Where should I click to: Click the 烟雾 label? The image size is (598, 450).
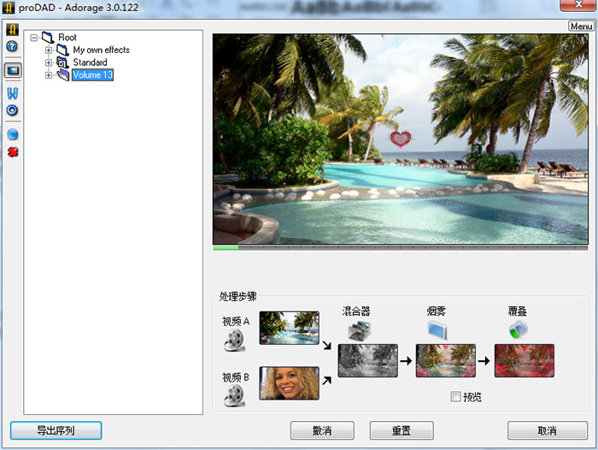click(437, 311)
